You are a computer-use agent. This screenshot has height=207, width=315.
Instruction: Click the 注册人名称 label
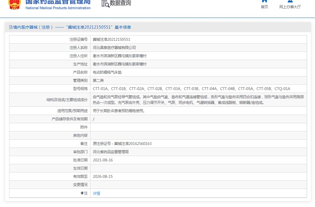click(79, 48)
